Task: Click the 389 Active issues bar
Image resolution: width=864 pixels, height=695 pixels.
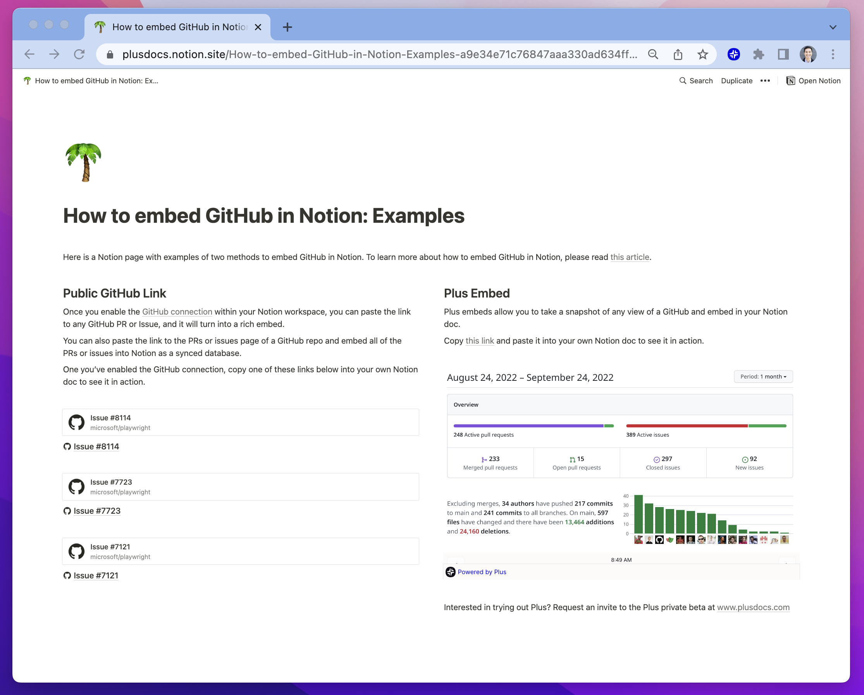Action: click(x=706, y=426)
